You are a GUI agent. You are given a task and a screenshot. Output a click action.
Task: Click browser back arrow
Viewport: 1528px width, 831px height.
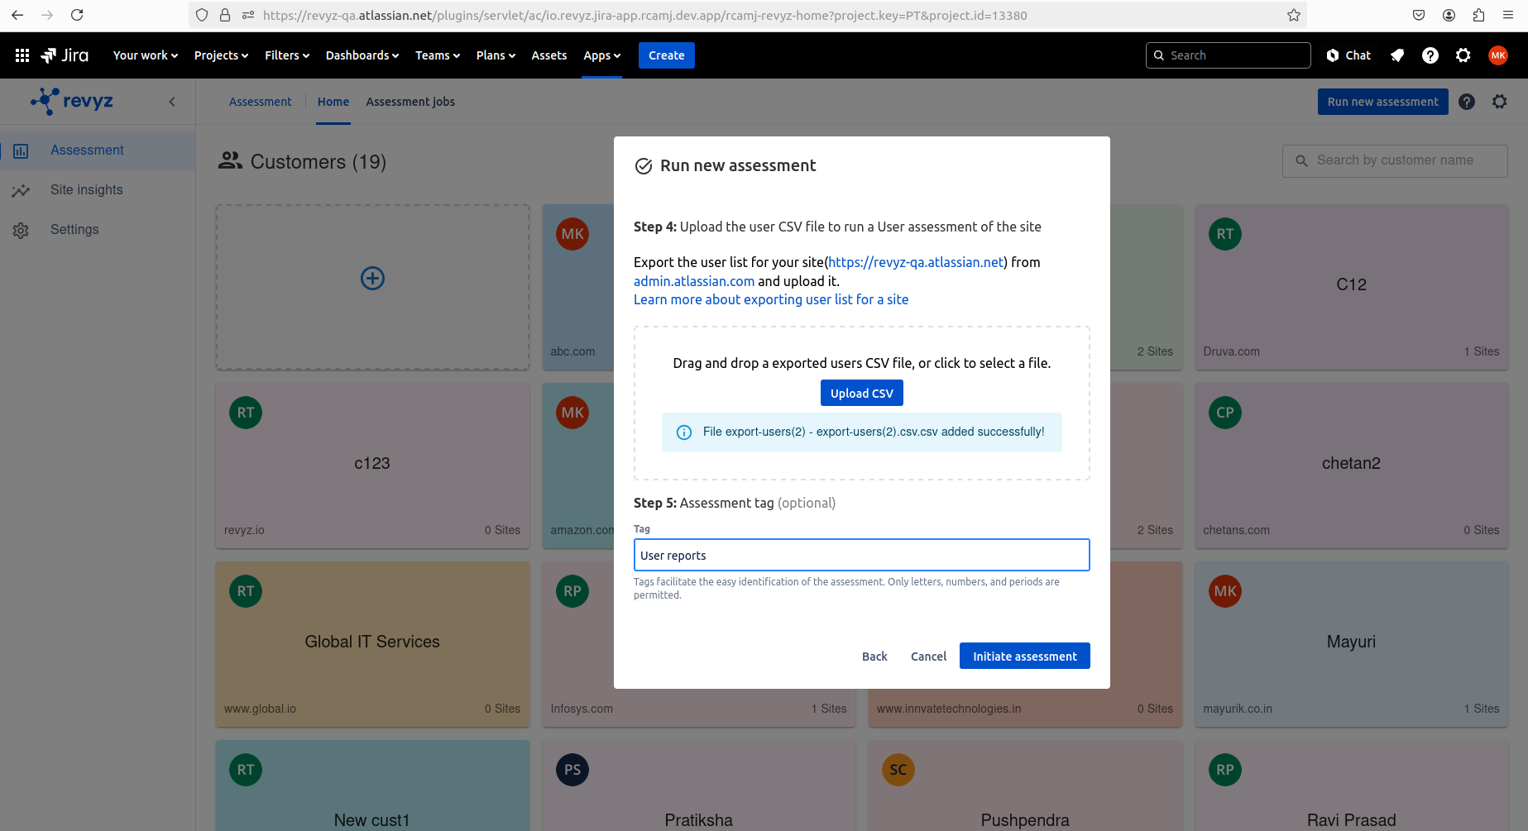[17, 15]
